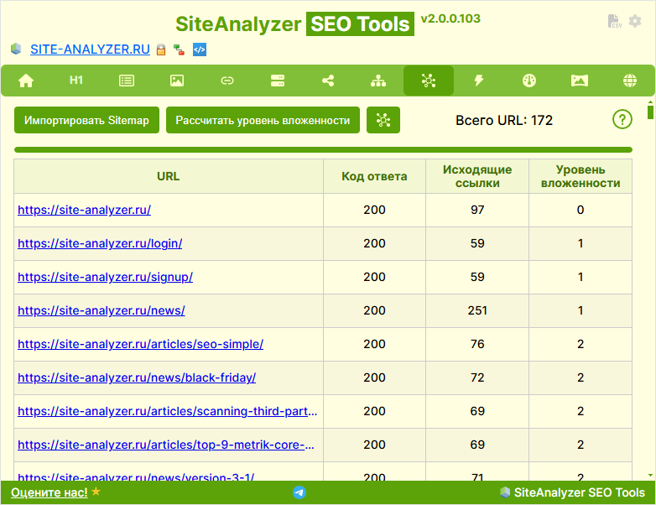This screenshot has width=656, height=505.
Task: Select outgoing links value 76
Action: click(477, 344)
